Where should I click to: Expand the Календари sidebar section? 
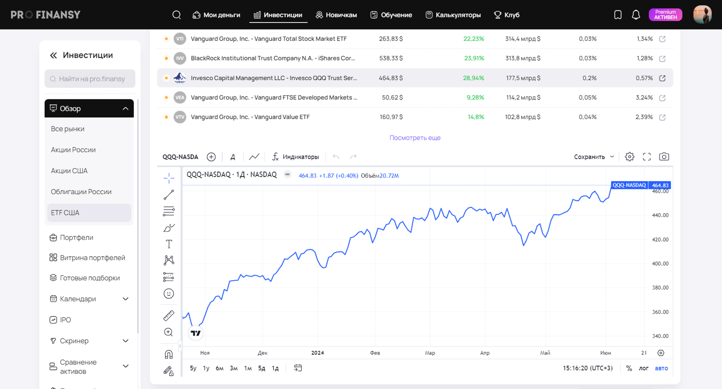[x=126, y=299]
